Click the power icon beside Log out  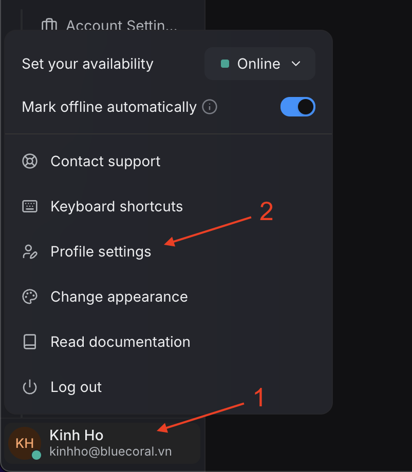tap(30, 387)
